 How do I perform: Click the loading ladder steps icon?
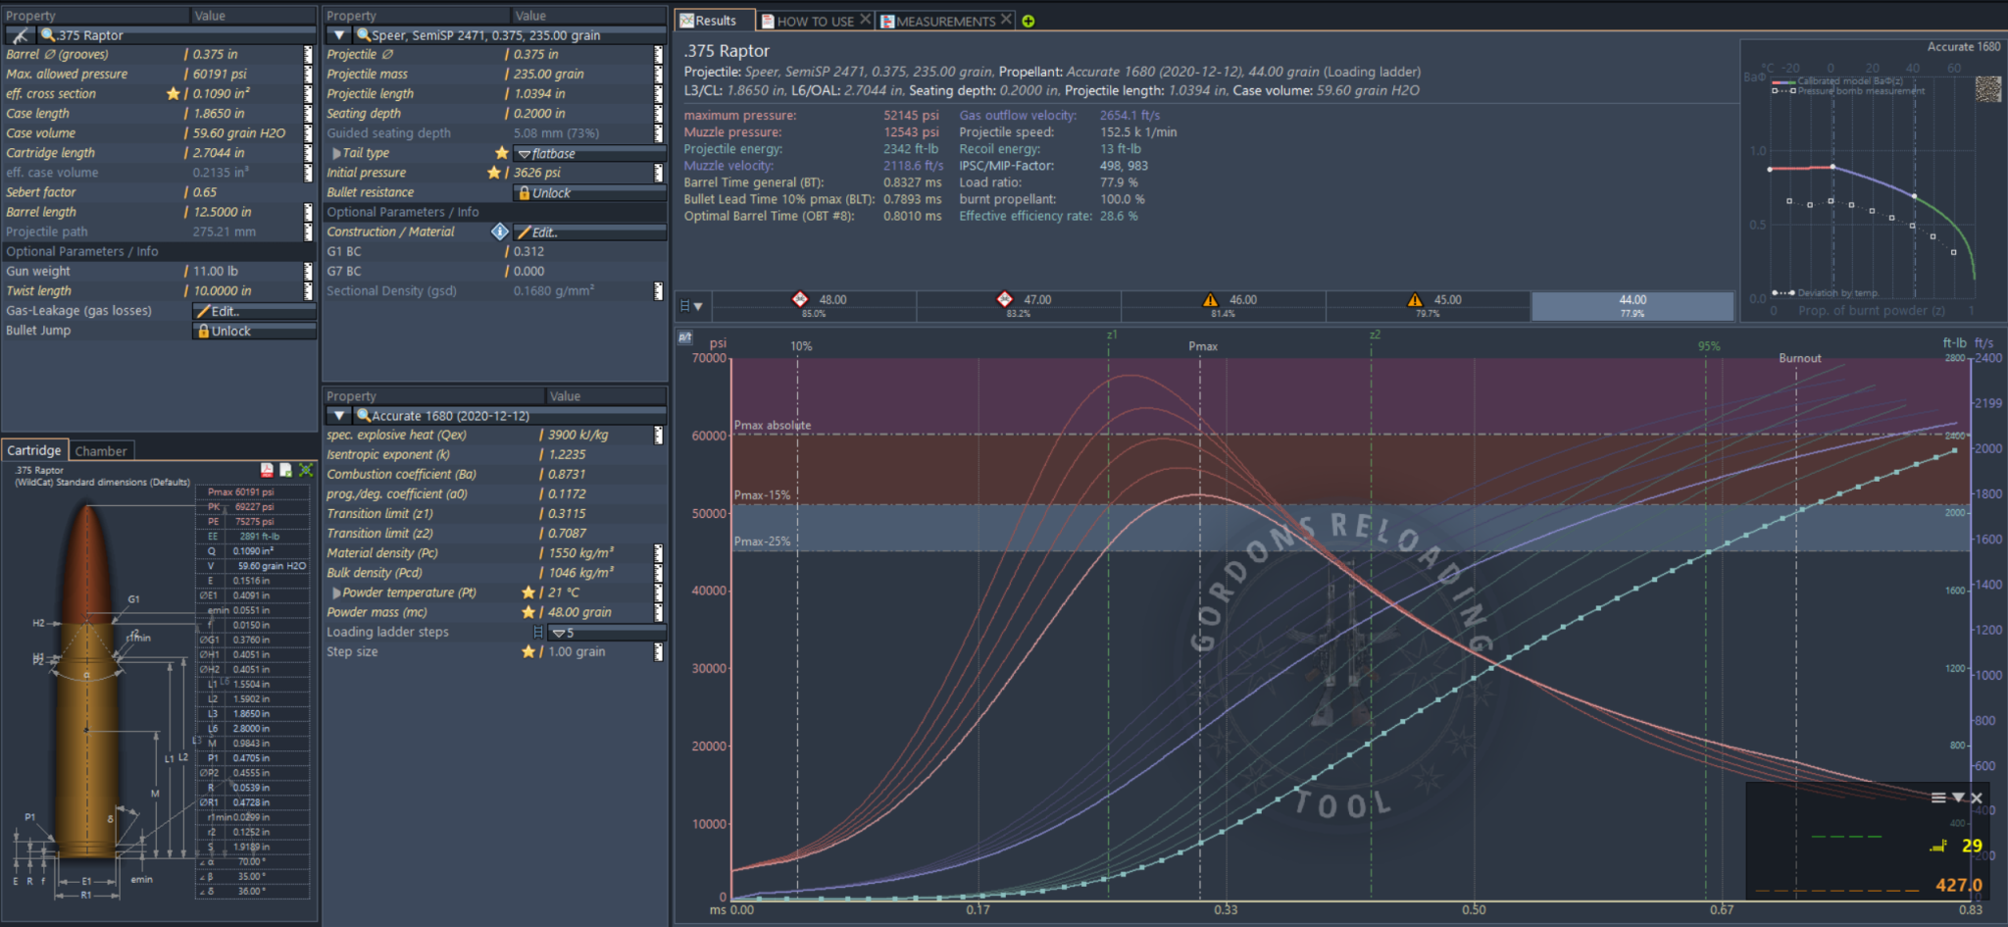click(x=538, y=632)
